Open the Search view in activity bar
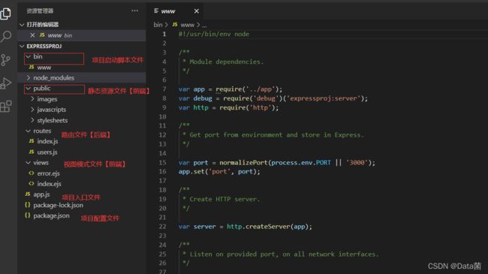Viewport: 488px width, 274px height. coord(6,37)
